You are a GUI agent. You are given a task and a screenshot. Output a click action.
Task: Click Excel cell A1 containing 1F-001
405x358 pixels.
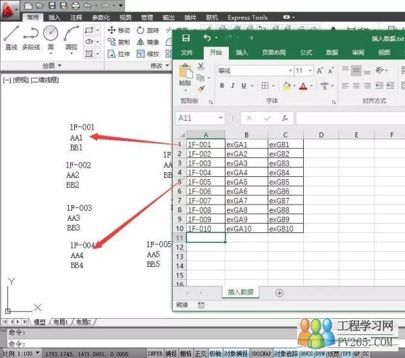[206, 145]
